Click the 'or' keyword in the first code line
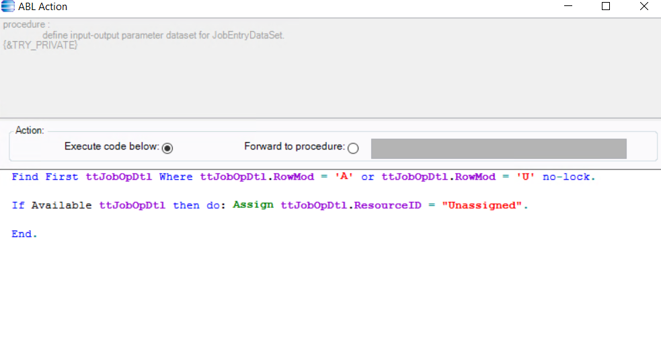 368,177
